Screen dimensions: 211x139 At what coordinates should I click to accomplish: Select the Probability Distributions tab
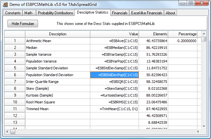tap(55, 13)
